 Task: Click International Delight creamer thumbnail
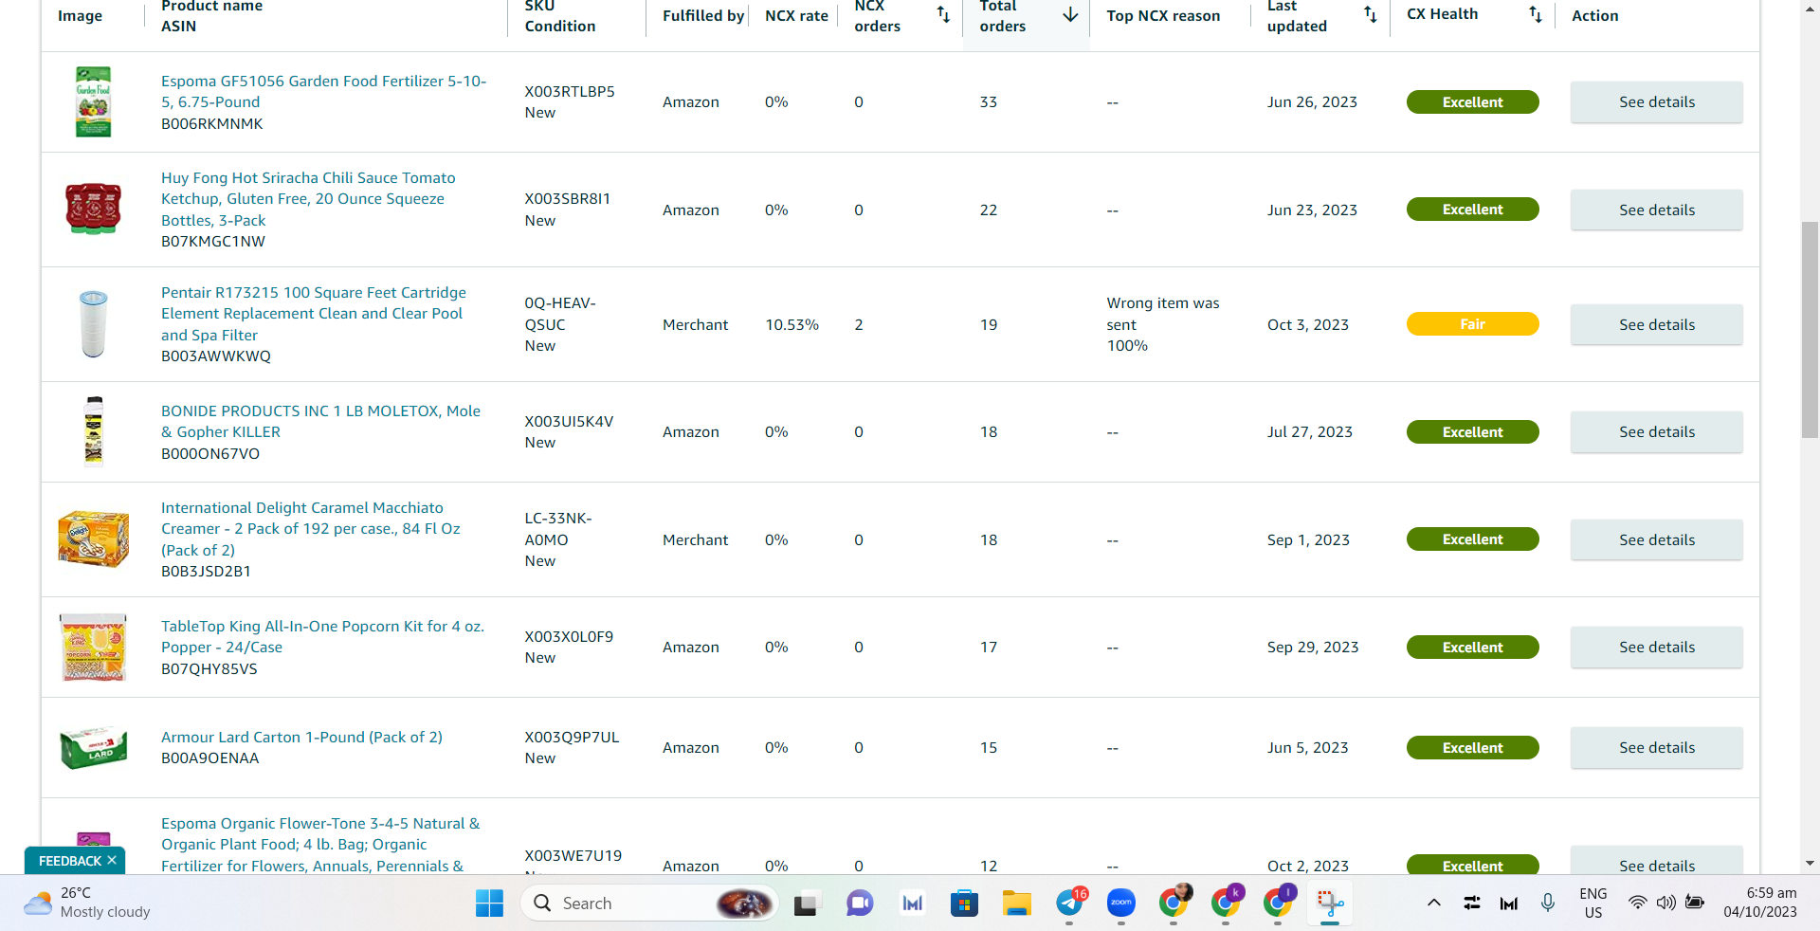[x=93, y=539]
